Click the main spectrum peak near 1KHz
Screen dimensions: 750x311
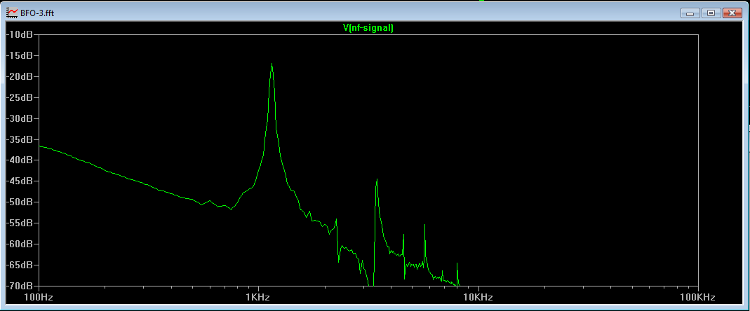(272, 64)
